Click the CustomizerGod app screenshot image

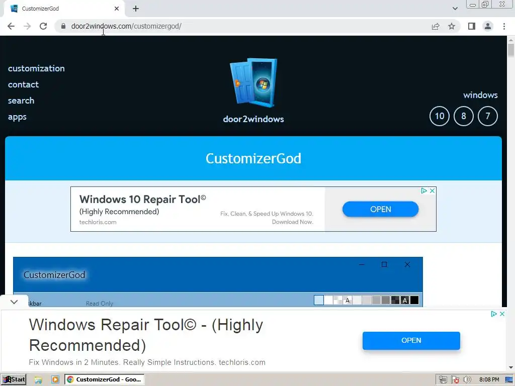pos(218,282)
